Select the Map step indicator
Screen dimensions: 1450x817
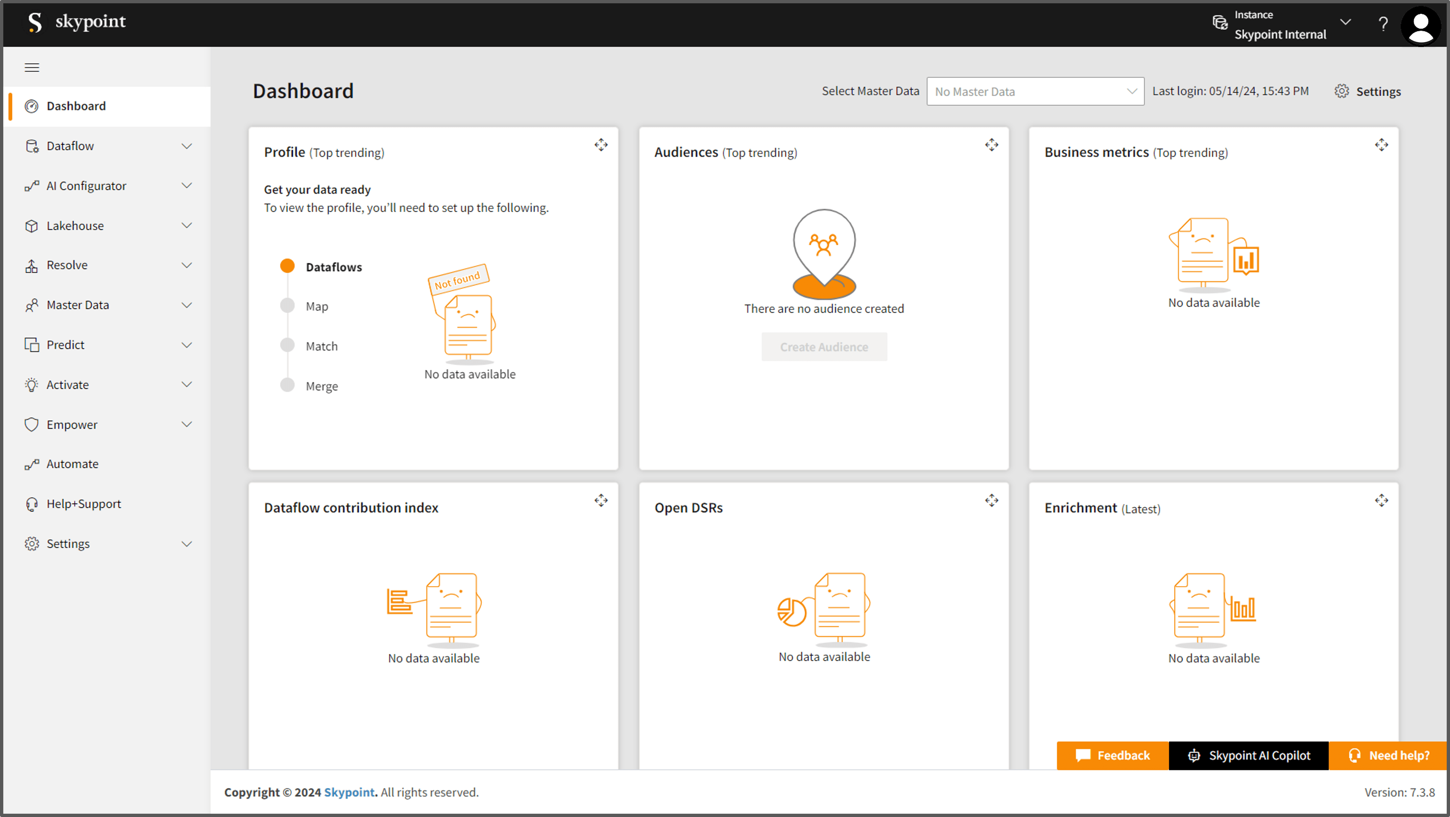point(288,305)
